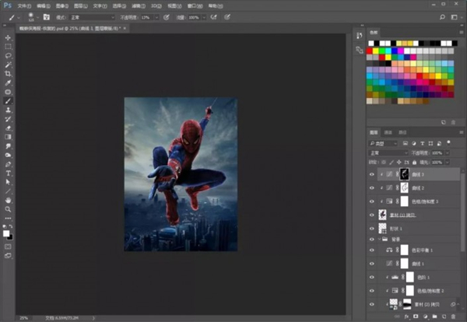The height and width of the screenshot is (322, 467).
Task: Select the Brush tool in the toolbar
Action: click(9, 101)
